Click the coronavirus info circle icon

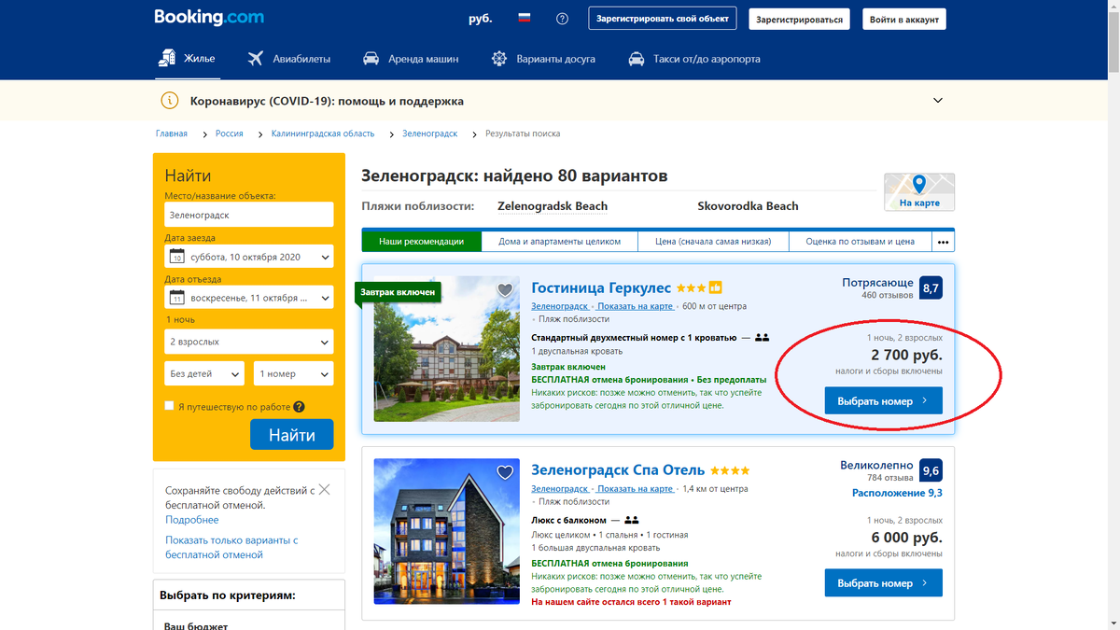(169, 101)
